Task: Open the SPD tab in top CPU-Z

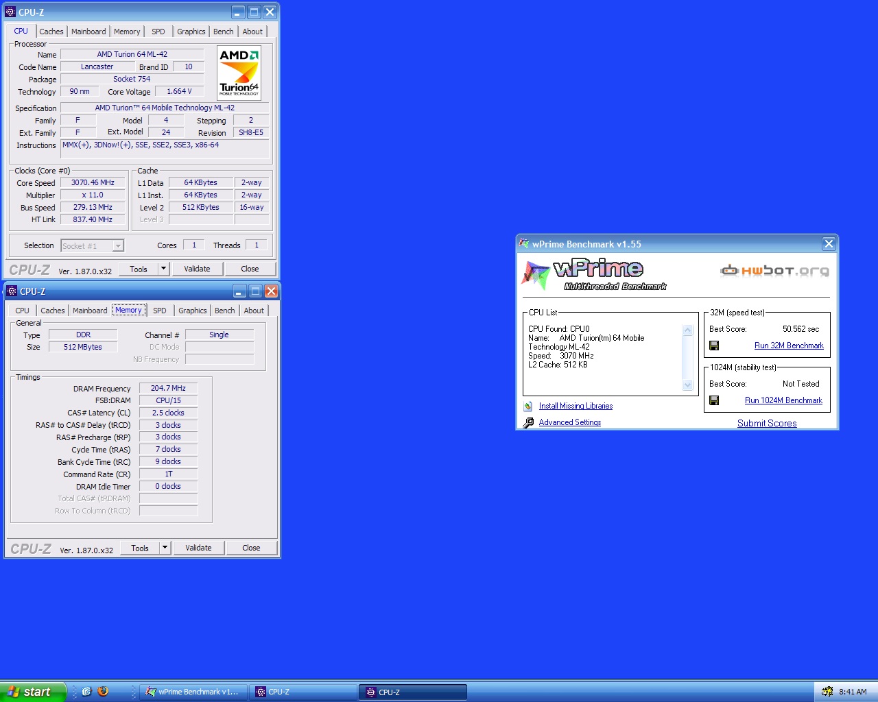Action: (x=158, y=32)
